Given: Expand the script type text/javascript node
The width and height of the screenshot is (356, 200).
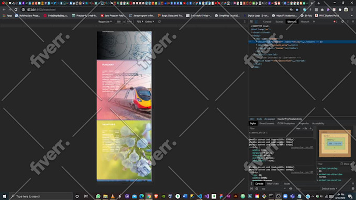Looking at the screenshot, I should [254, 61].
